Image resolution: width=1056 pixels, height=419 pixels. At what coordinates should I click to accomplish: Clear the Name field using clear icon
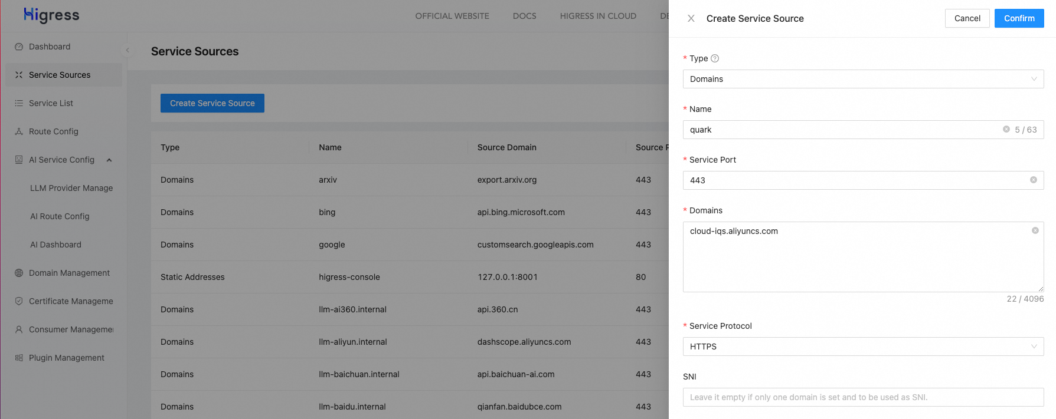(x=1006, y=130)
